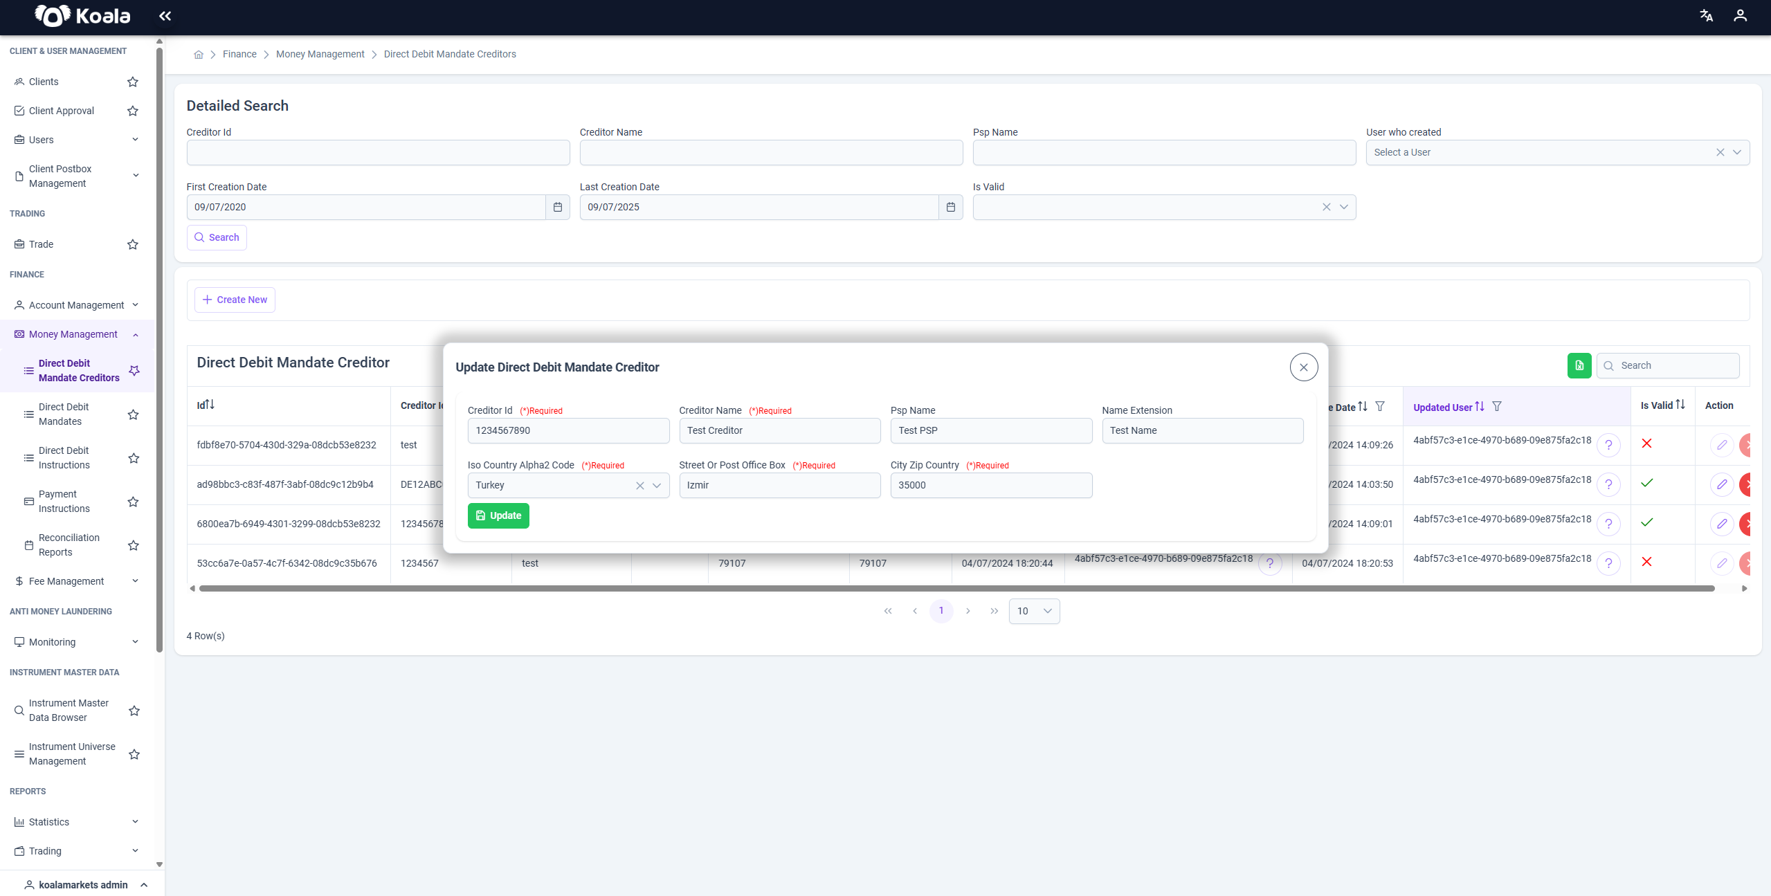Toggle favorite star for Direct Debit Mandates
This screenshot has height=896, width=1771.
point(134,414)
